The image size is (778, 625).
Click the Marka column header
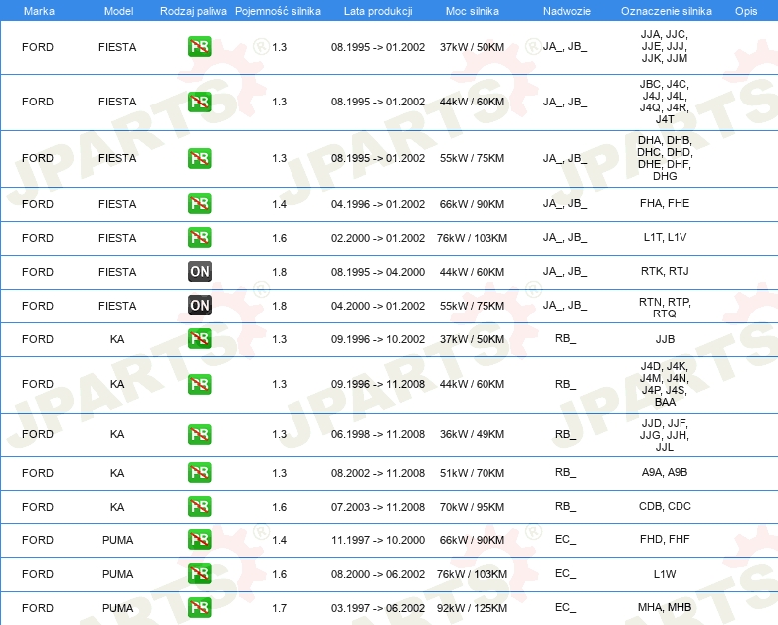point(39,11)
